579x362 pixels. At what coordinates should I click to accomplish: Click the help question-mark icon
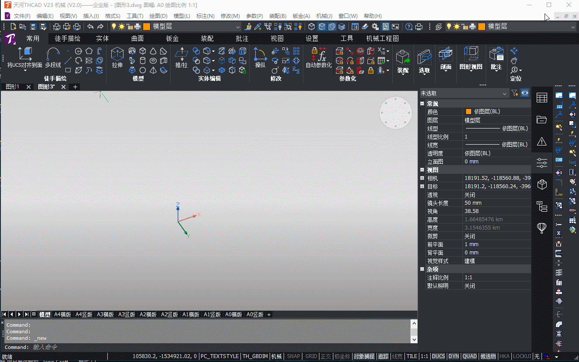tap(409, 27)
